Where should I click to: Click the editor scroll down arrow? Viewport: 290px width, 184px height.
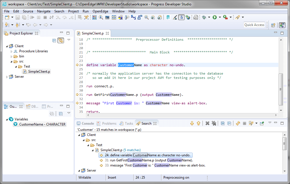281,111
